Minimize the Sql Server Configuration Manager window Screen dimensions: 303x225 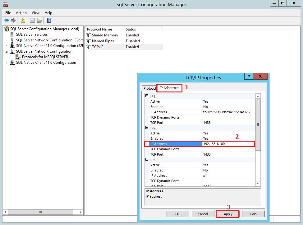[274, 3]
